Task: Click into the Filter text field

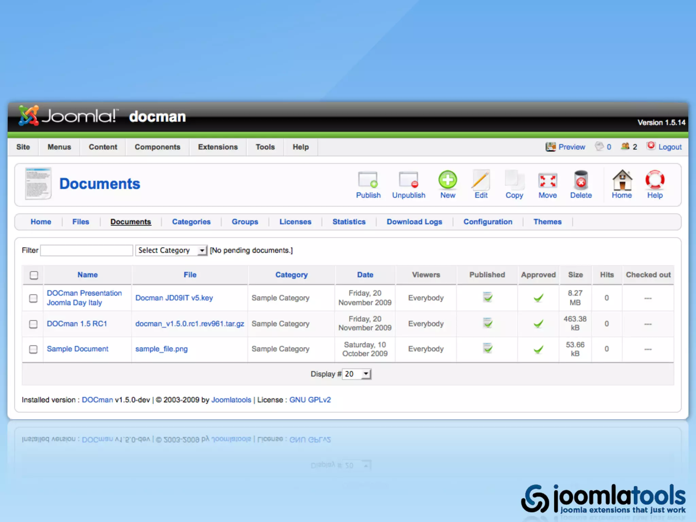Action: pos(87,250)
